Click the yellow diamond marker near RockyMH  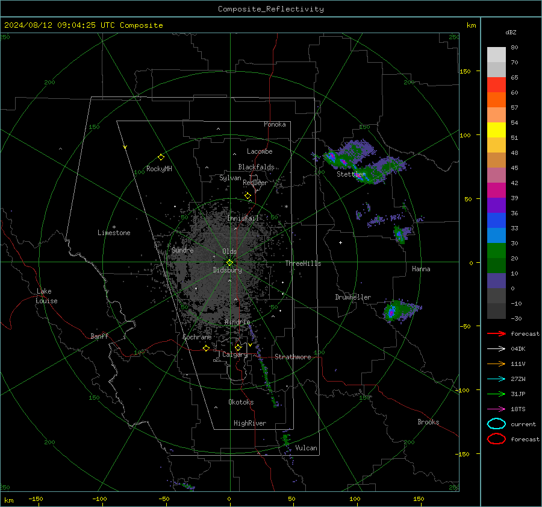pyautogui.click(x=161, y=157)
